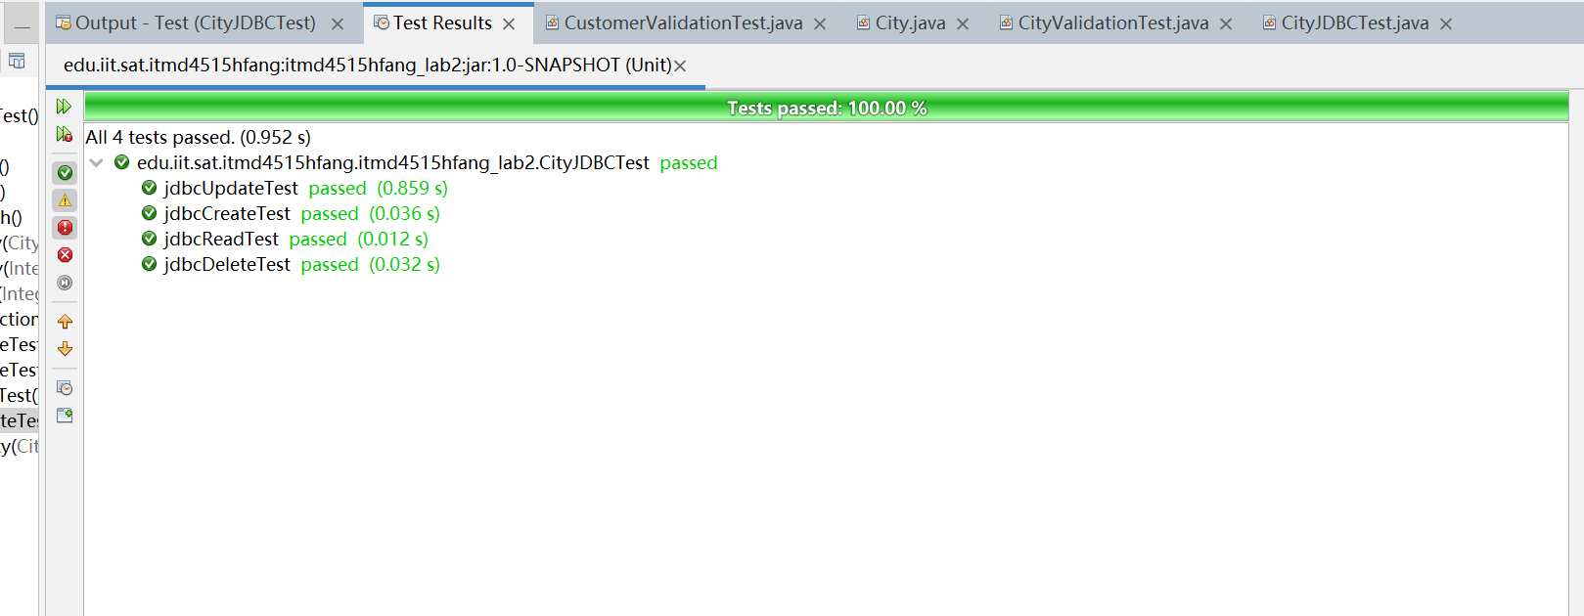Viewport: 1584px width, 616px height.
Task: Click the window-with-plus icon in test toolbar
Action: [x=65, y=416]
